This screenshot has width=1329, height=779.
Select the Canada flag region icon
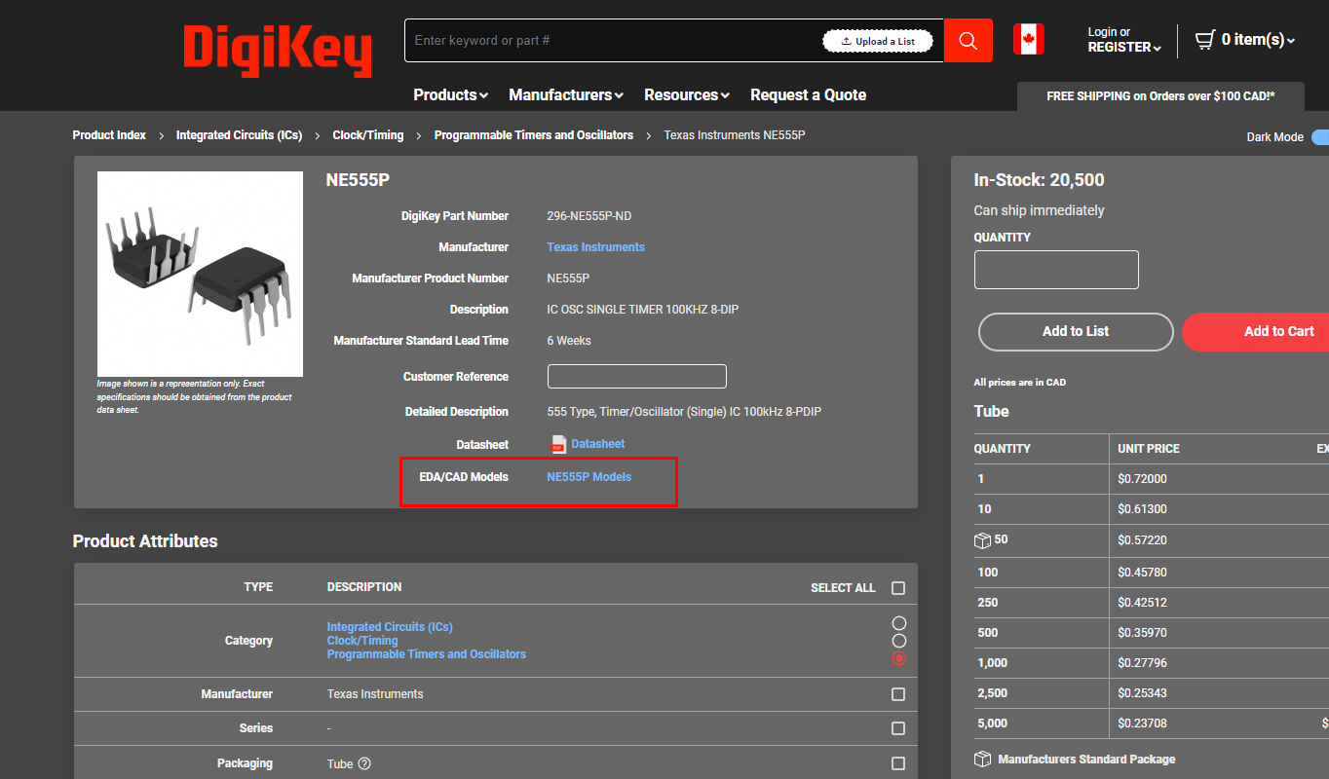point(1028,40)
